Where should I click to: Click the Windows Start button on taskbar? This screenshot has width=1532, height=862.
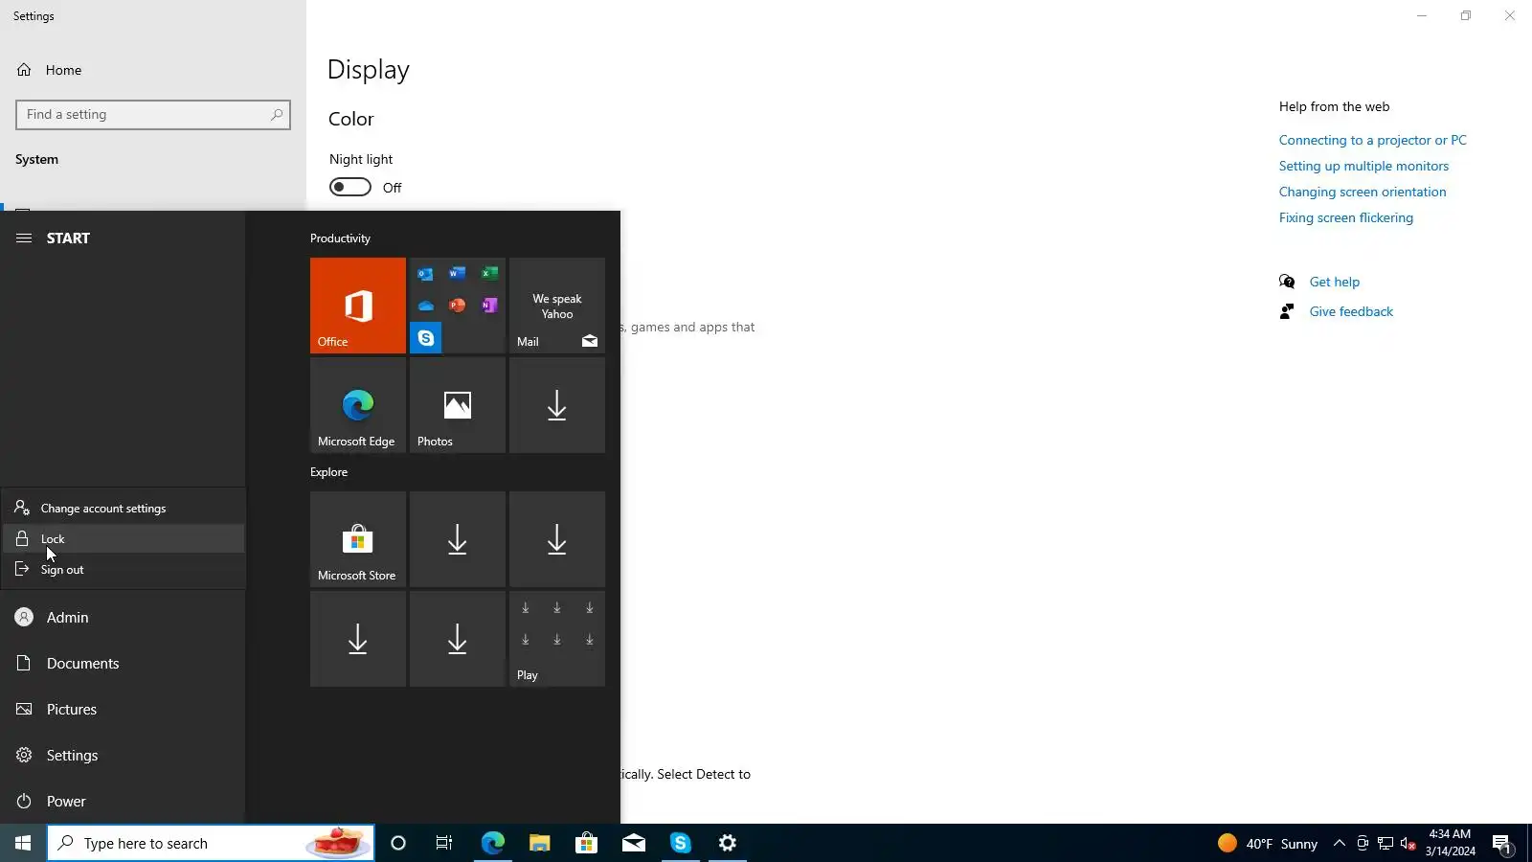23,843
